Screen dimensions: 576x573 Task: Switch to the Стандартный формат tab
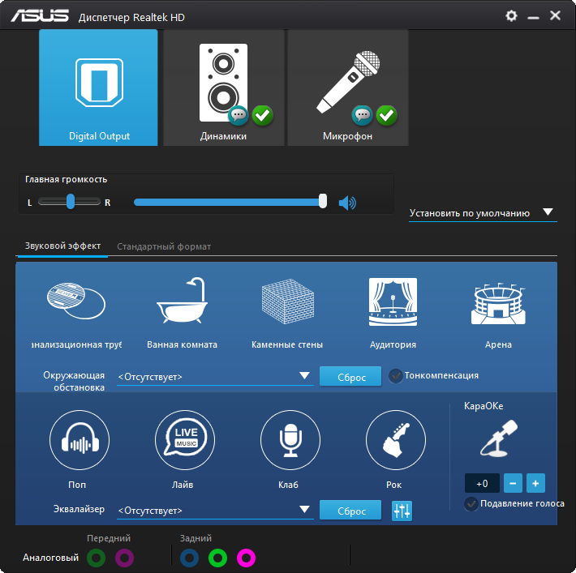coord(164,246)
